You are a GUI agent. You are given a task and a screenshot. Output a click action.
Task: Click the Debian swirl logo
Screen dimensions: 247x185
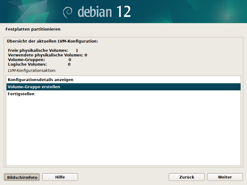click(68, 12)
